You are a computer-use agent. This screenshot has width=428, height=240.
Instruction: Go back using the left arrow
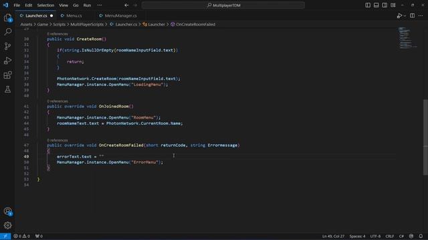pos(126,5)
